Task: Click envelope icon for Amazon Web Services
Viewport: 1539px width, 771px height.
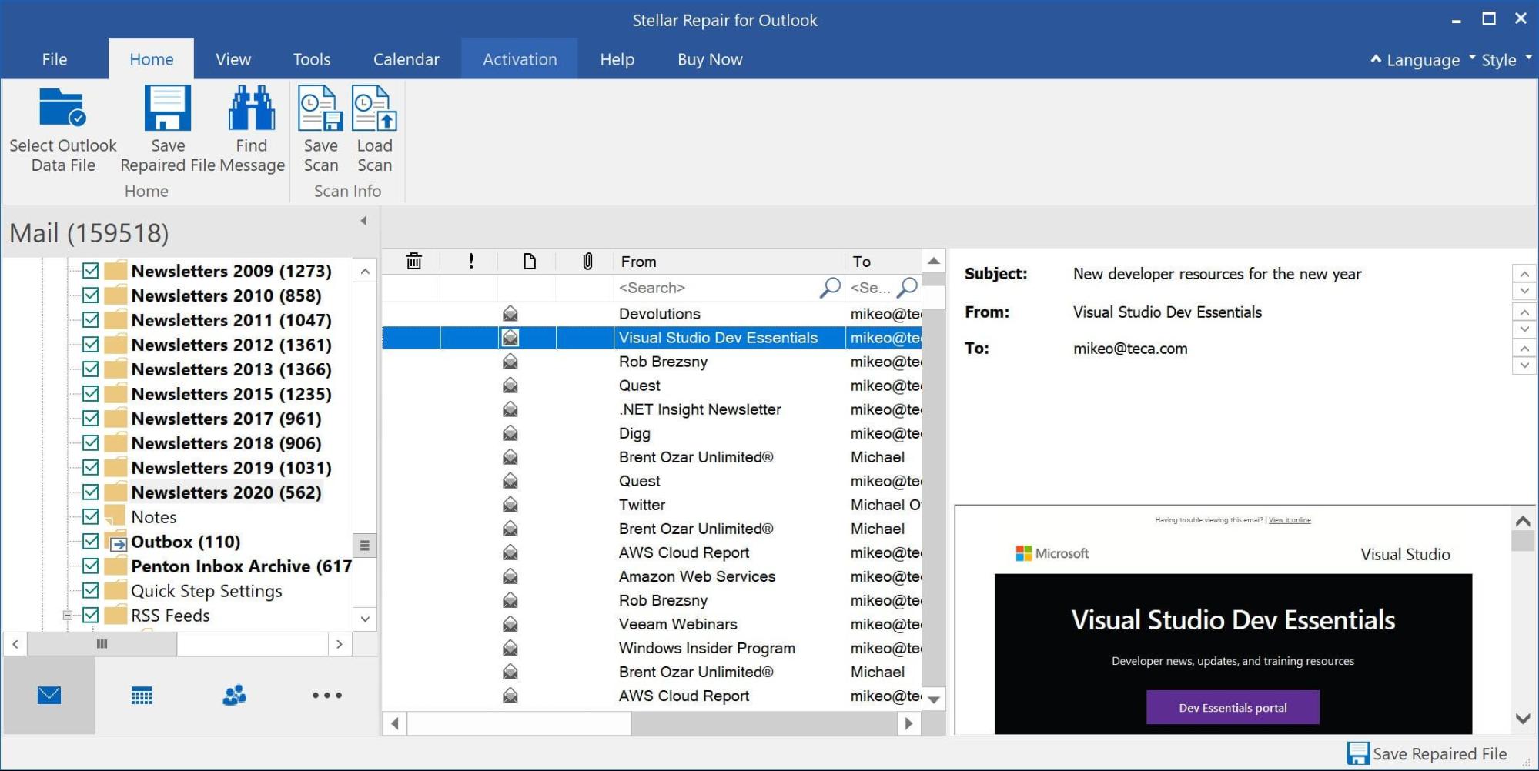Action: coord(510,576)
